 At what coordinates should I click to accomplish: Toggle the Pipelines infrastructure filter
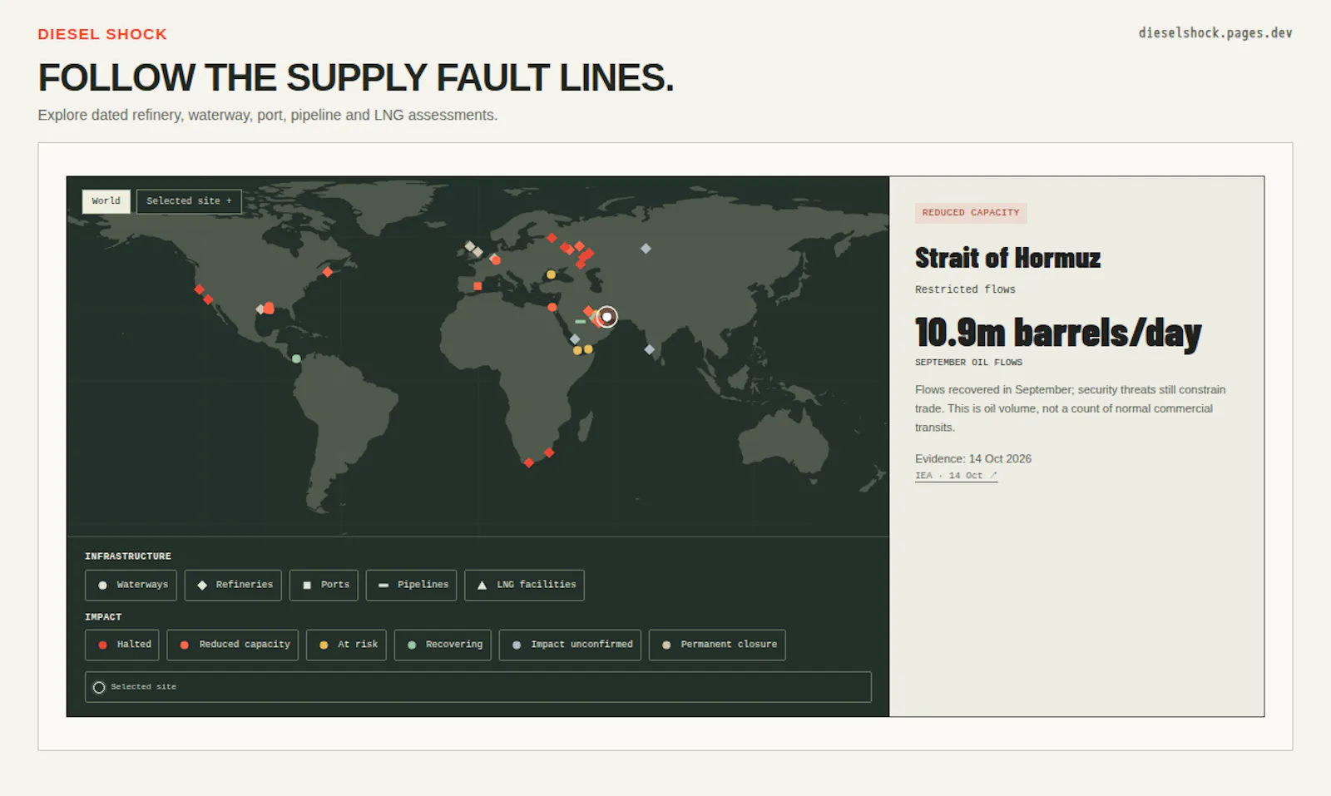click(412, 585)
